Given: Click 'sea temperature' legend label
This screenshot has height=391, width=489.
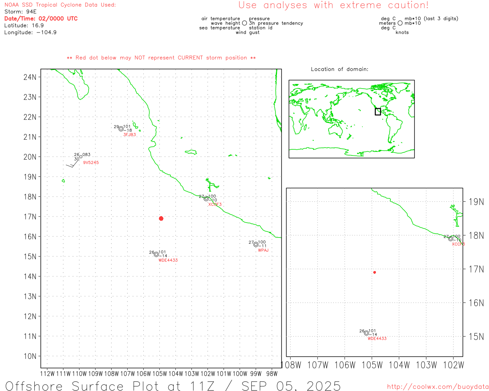Looking at the screenshot, I should 220,28.
